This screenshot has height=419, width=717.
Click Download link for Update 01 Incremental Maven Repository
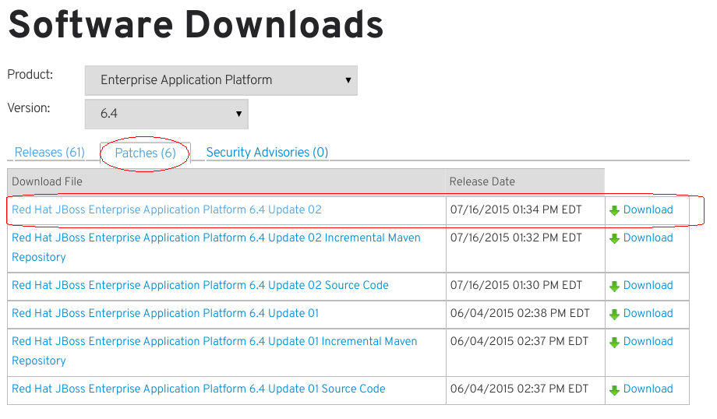(x=648, y=341)
